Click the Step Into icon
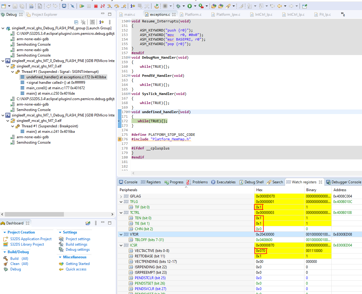Screen dimensions: 362x294 coord(110,6)
